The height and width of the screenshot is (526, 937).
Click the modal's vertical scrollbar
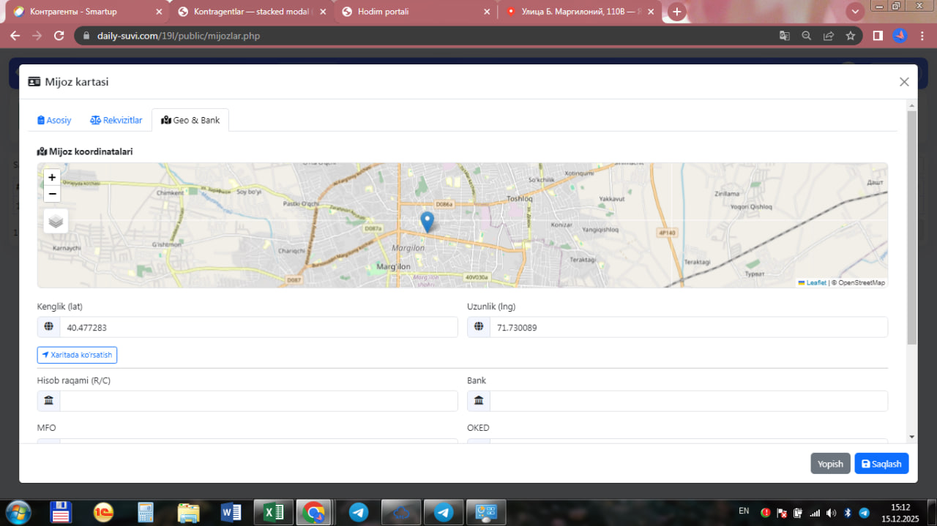[911, 227]
